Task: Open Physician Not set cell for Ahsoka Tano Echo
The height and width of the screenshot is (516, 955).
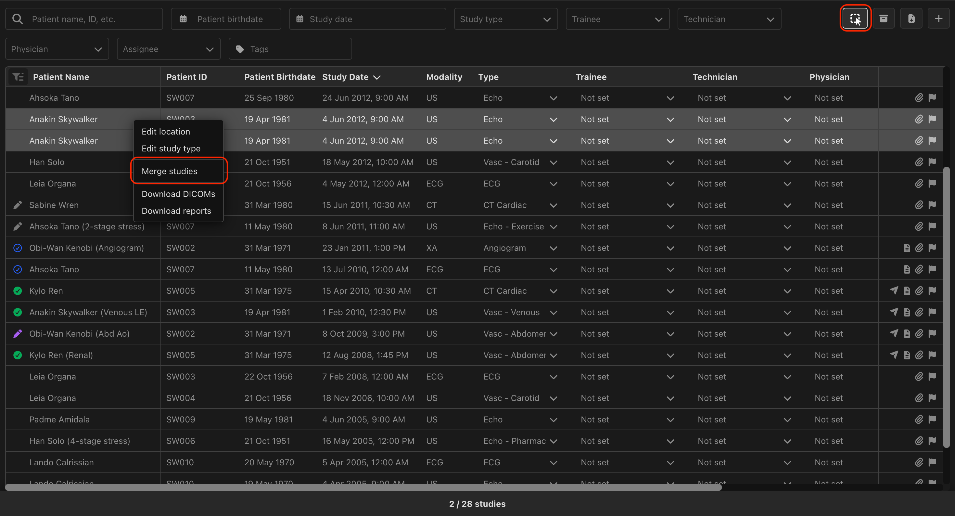Action: (x=829, y=97)
